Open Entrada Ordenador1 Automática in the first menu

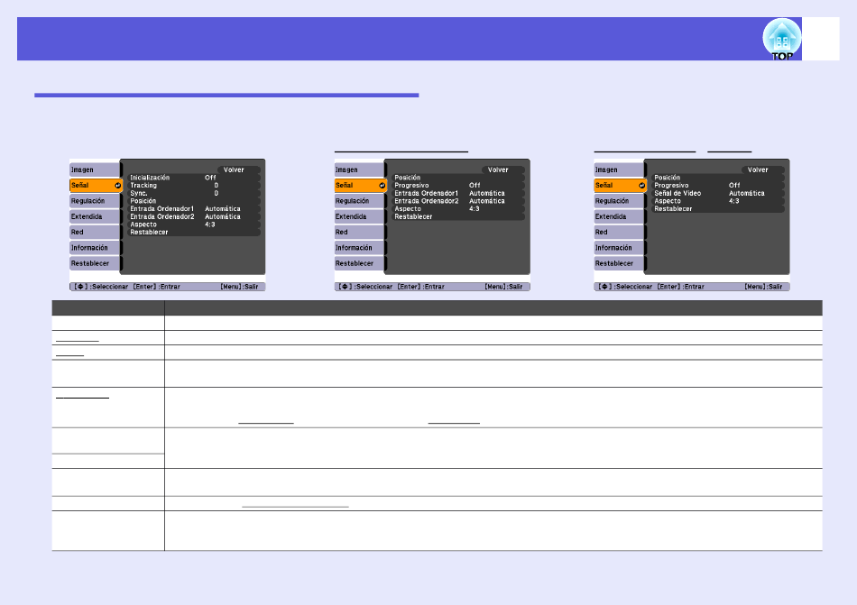(x=193, y=208)
